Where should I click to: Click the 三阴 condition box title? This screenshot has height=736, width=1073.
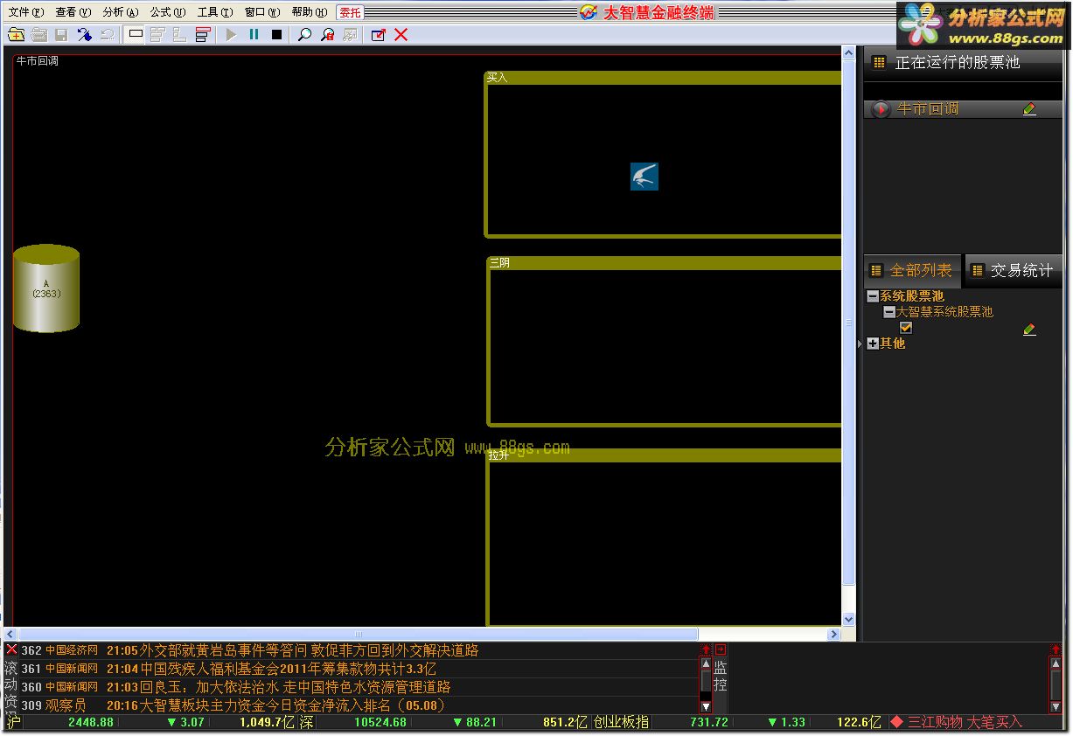499,263
